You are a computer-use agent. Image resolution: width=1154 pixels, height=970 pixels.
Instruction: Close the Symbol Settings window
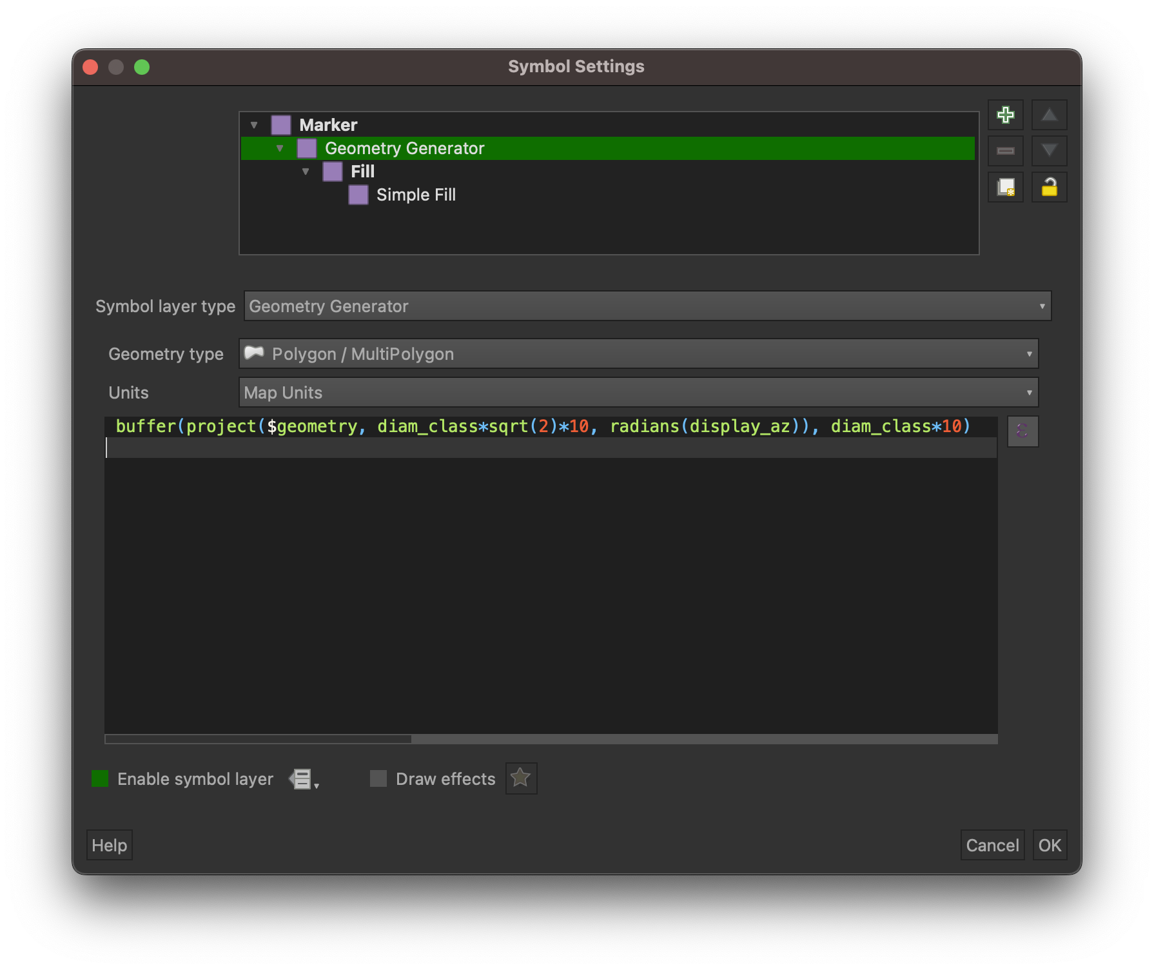coord(91,67)
